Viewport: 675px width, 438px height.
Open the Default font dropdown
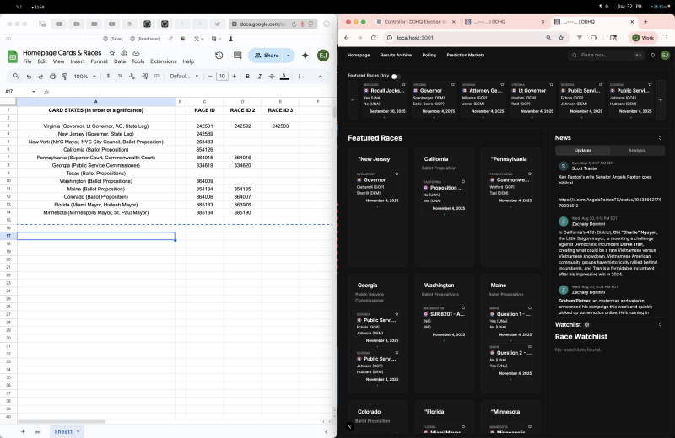(184, 76)
